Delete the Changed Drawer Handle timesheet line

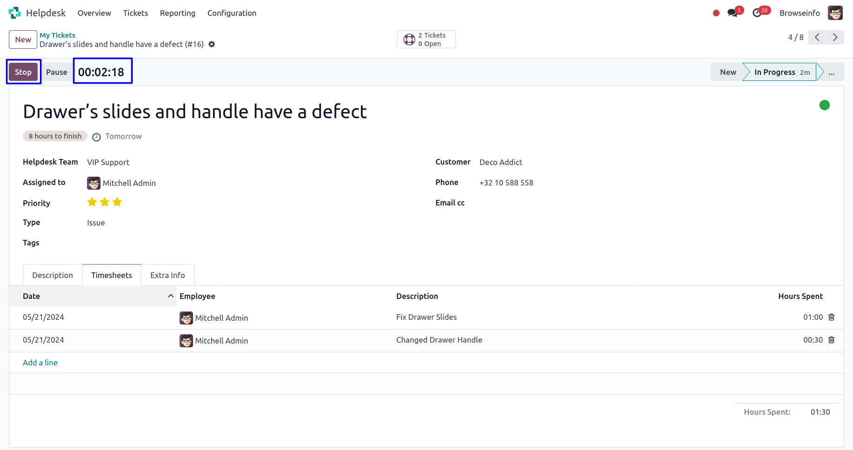(832, 340)
